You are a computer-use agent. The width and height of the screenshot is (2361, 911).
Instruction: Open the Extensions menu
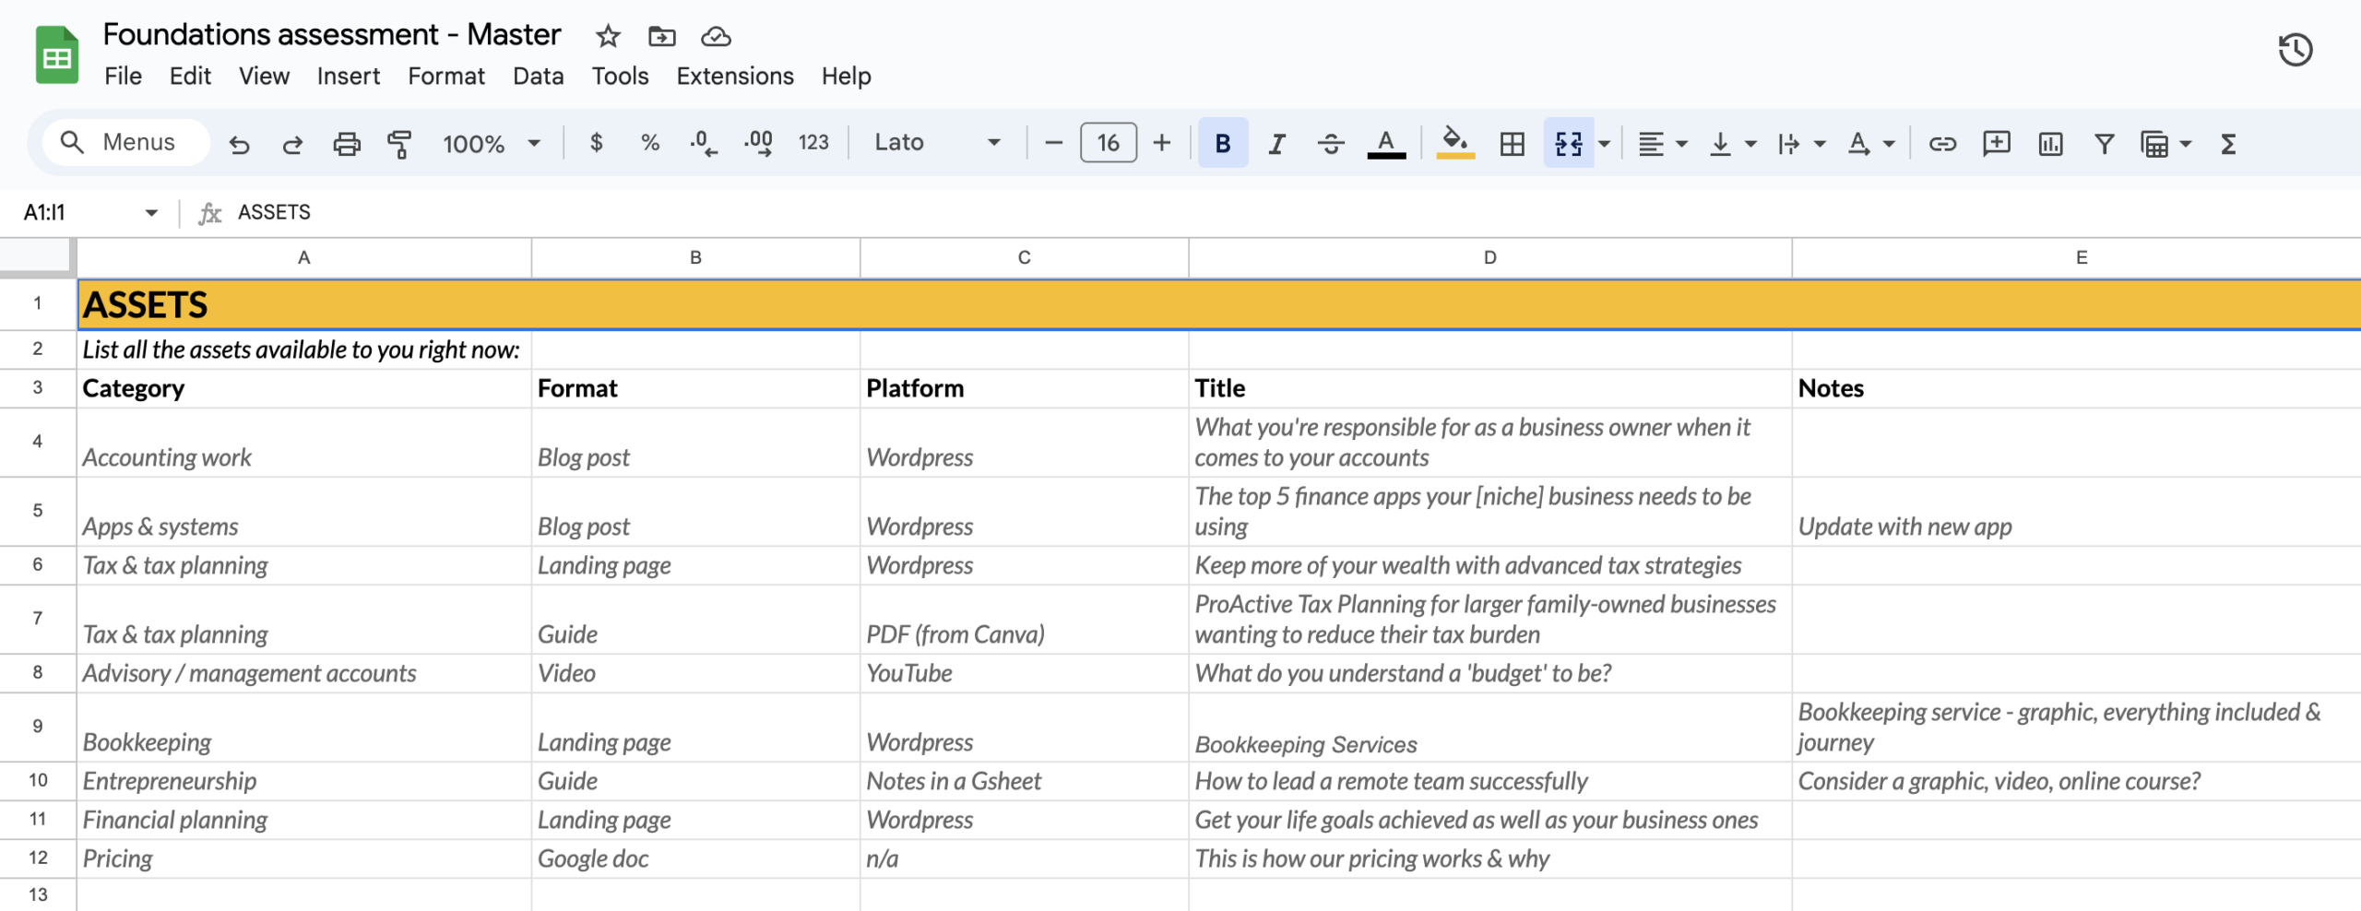734,76
